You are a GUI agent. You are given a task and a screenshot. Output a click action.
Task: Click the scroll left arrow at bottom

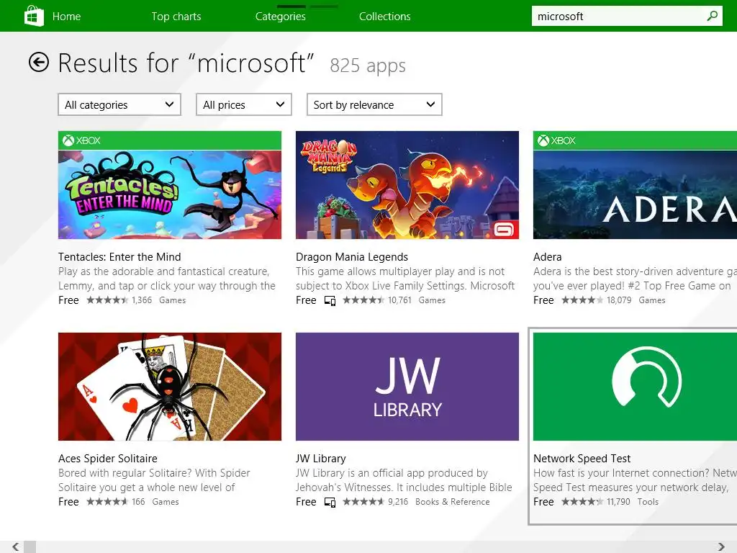tap(16, 547)
